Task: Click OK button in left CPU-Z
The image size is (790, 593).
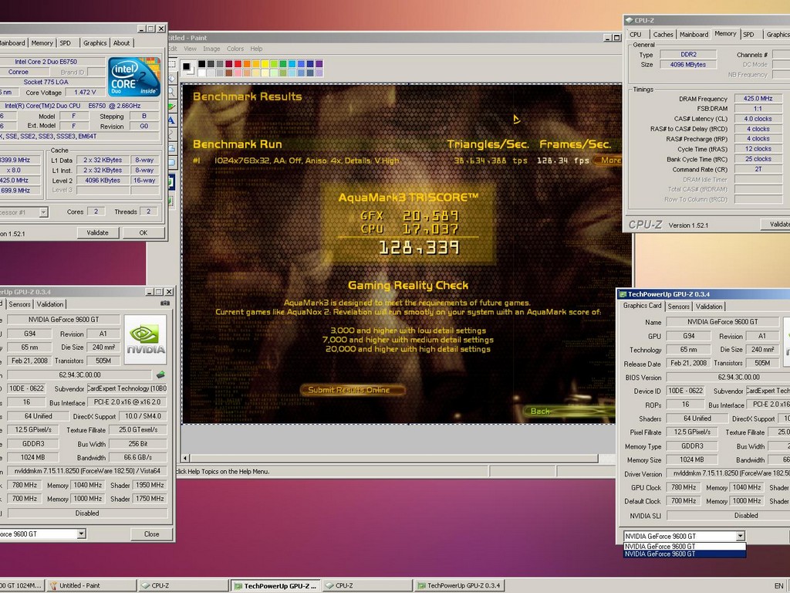Action: click(x=143, y=233)
